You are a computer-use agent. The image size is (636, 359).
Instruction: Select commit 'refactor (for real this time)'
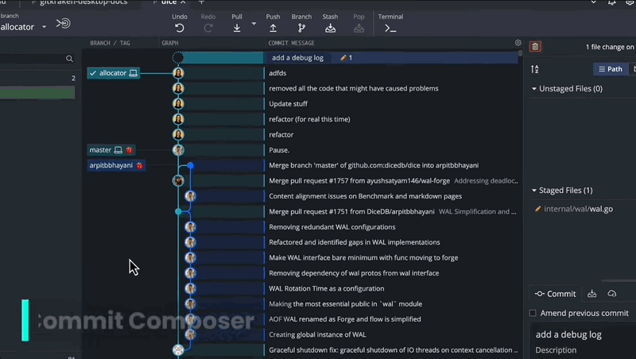[309, 119]
